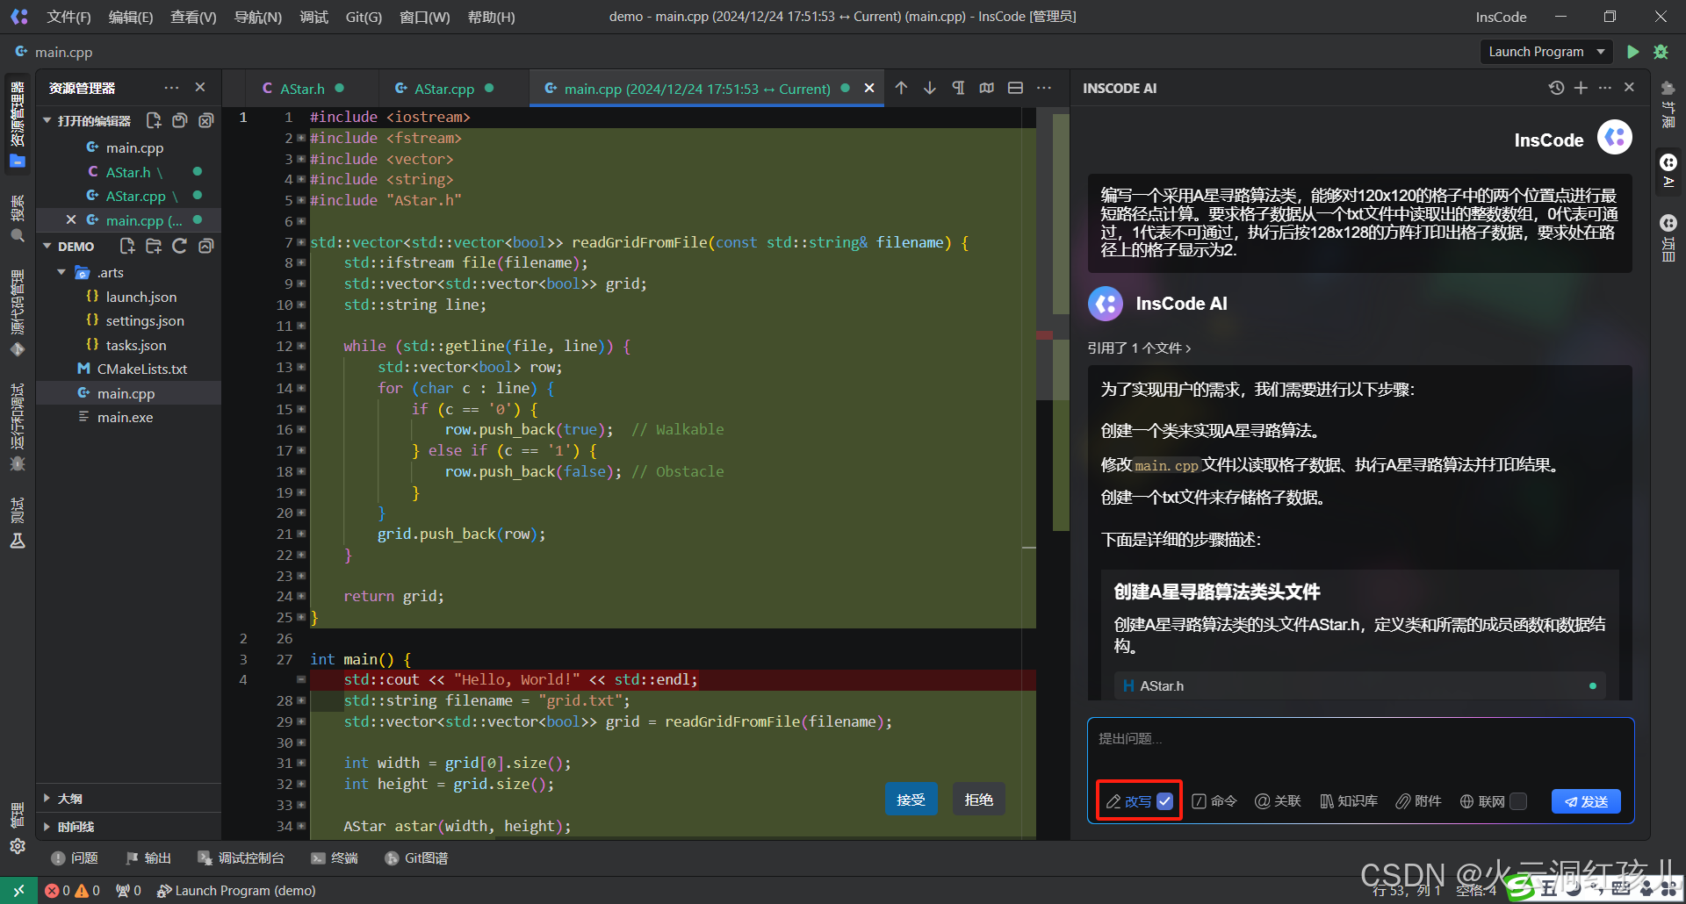Open settings gear at bottom left
The width and height of the screenshot is (1686, 904).
(x=18, y=846)
